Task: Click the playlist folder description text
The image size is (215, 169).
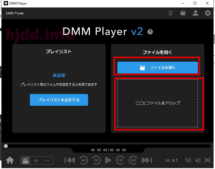Action: [59, 85]
